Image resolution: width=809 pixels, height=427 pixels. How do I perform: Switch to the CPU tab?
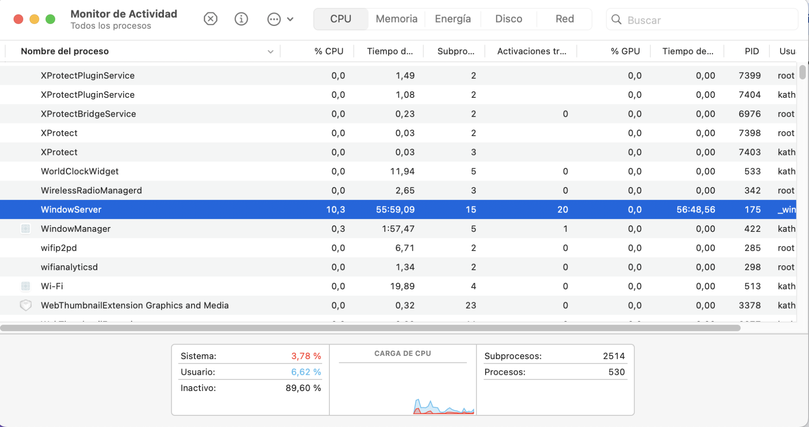point(341,19)
